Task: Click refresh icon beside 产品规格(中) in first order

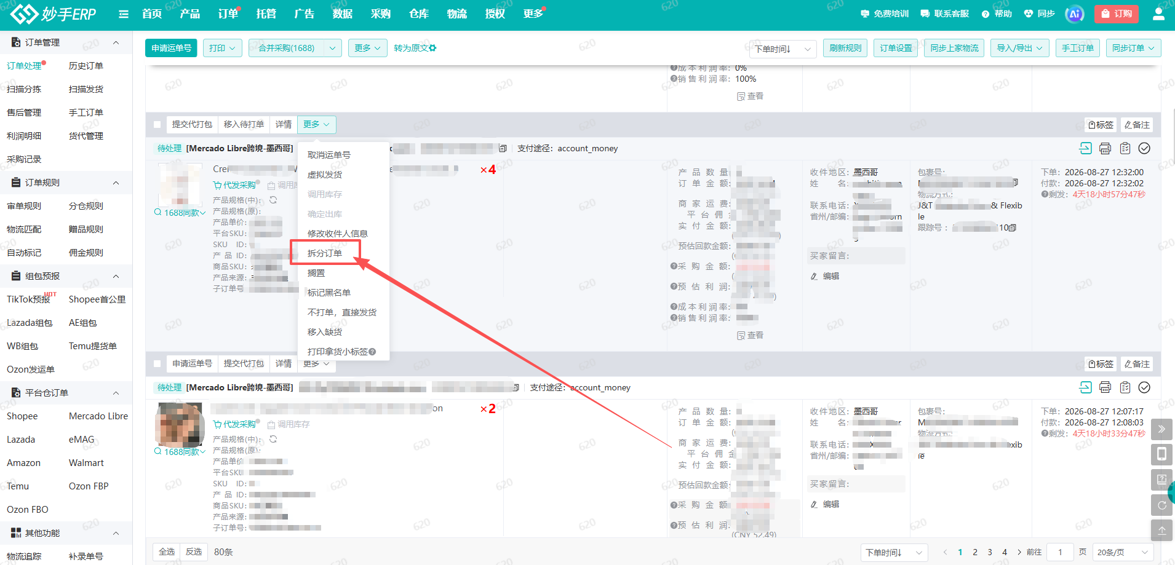Action: 273,200
